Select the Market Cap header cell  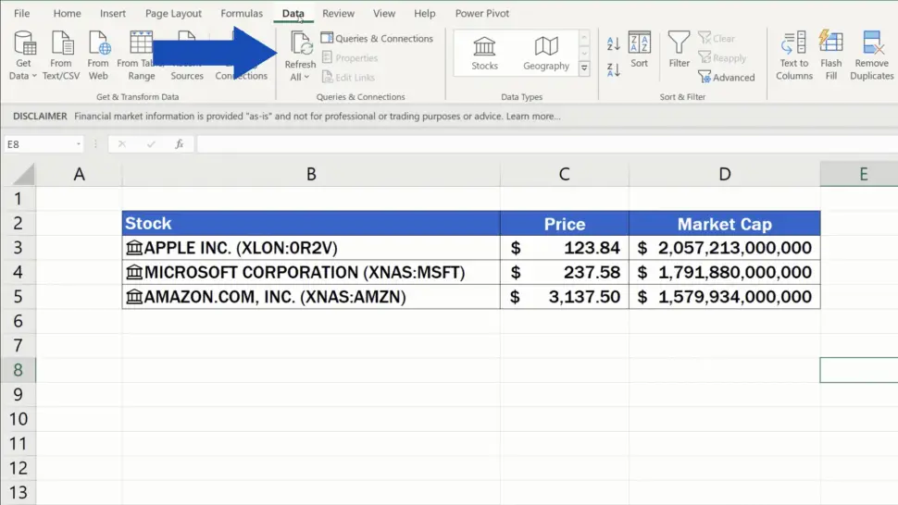click(725, 223)
